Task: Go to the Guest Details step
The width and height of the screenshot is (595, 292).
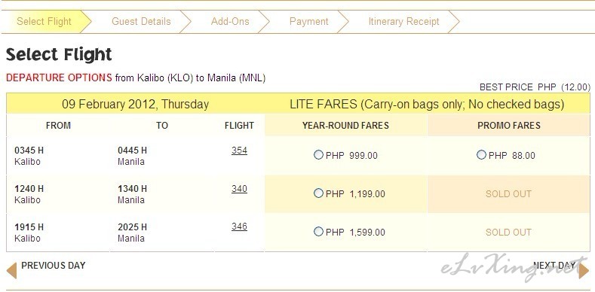Action: tap(141, 22)
